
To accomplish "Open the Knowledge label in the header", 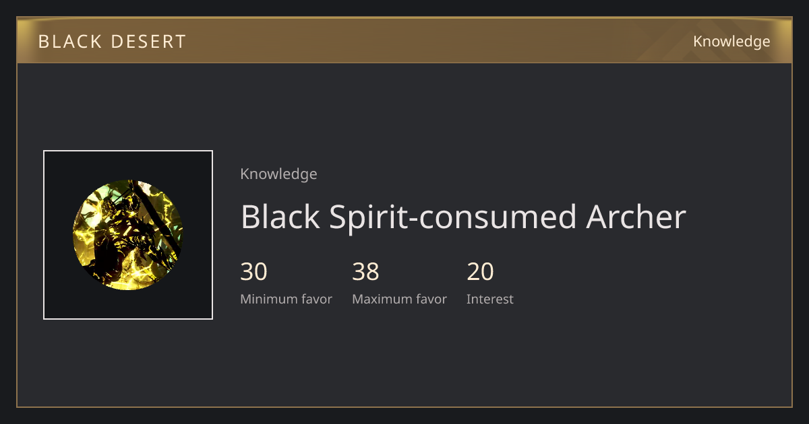I will coord(731,42).
